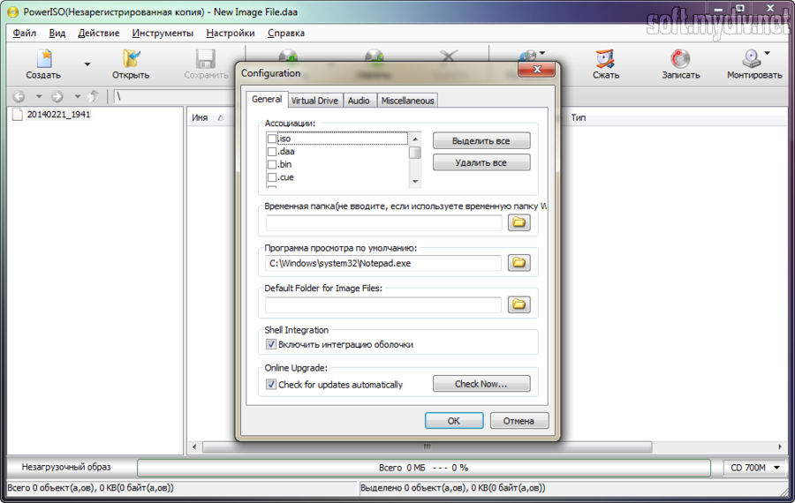The width and height of the screenshot is (795, 503).
Task: Click the image size progress bar
Action: click(x=424, y=468)
